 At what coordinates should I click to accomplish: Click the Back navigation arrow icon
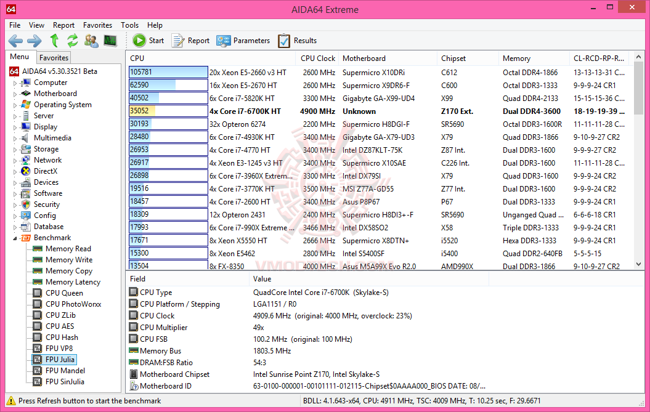pos(15,41)
